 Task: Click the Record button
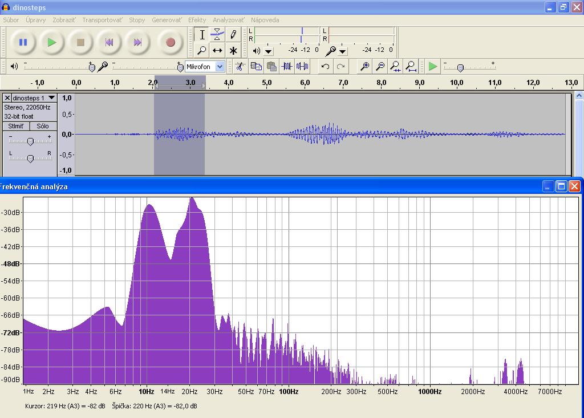point(170,42)
